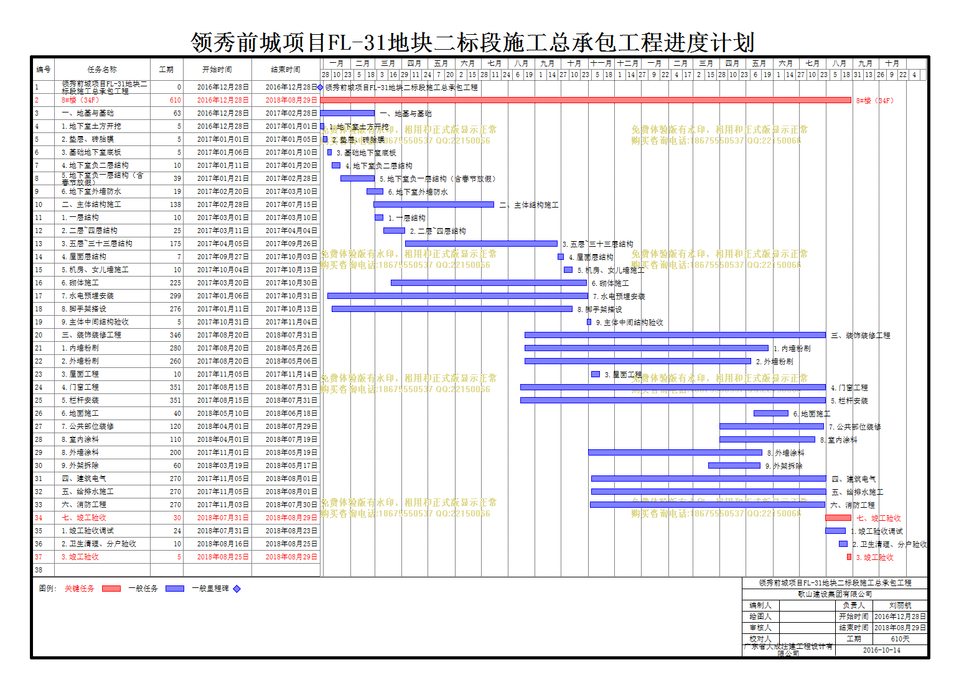Select 2.卫生清理、分户验收 in the task name column
Image resolution: width=959 pixels, height=688 pixels.
(98, 544)
